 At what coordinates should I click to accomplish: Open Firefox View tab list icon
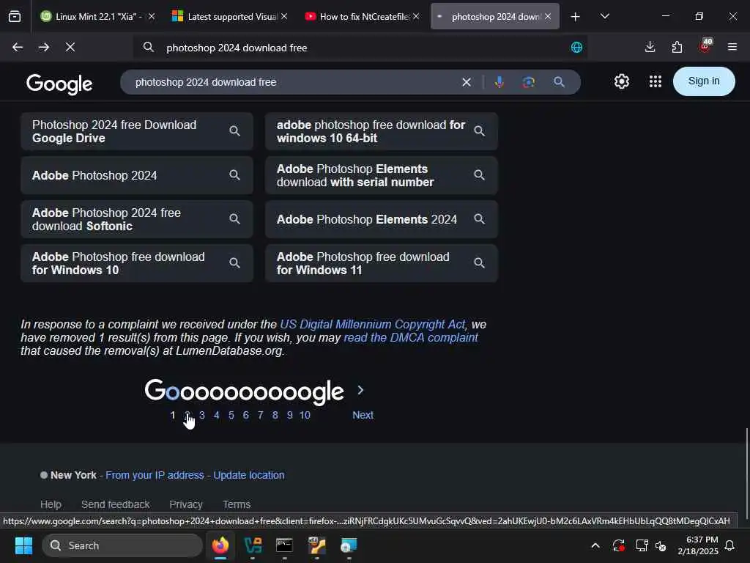[15, 17]
